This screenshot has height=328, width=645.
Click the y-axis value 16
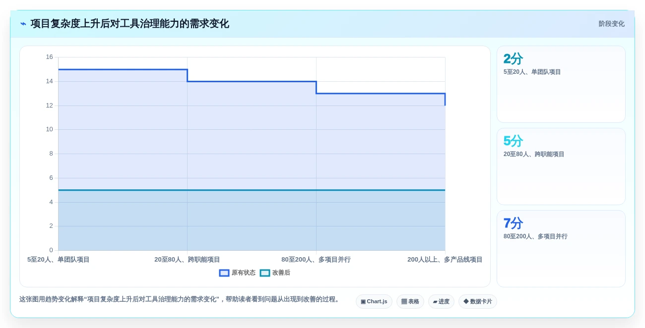pos(49,57)
